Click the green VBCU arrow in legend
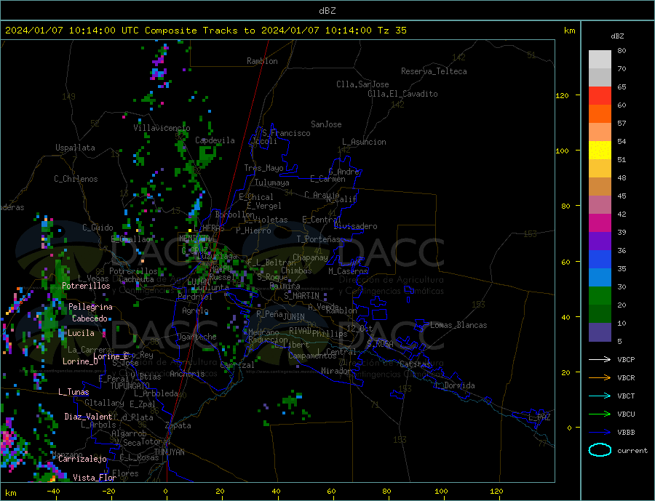655x501 pixels. click(x=600, y=414)
